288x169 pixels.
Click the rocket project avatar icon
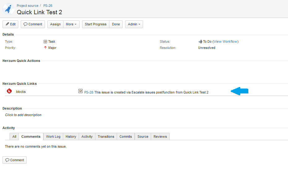(8, 9)
